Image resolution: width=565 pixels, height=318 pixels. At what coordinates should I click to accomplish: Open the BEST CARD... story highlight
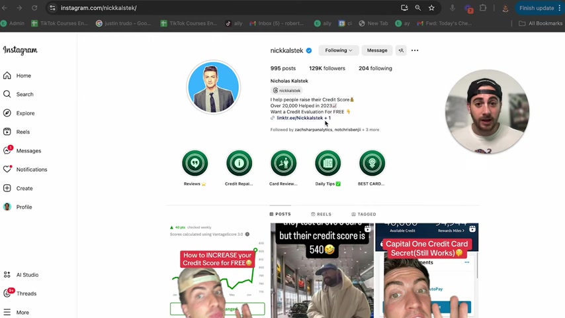[372, 163]
